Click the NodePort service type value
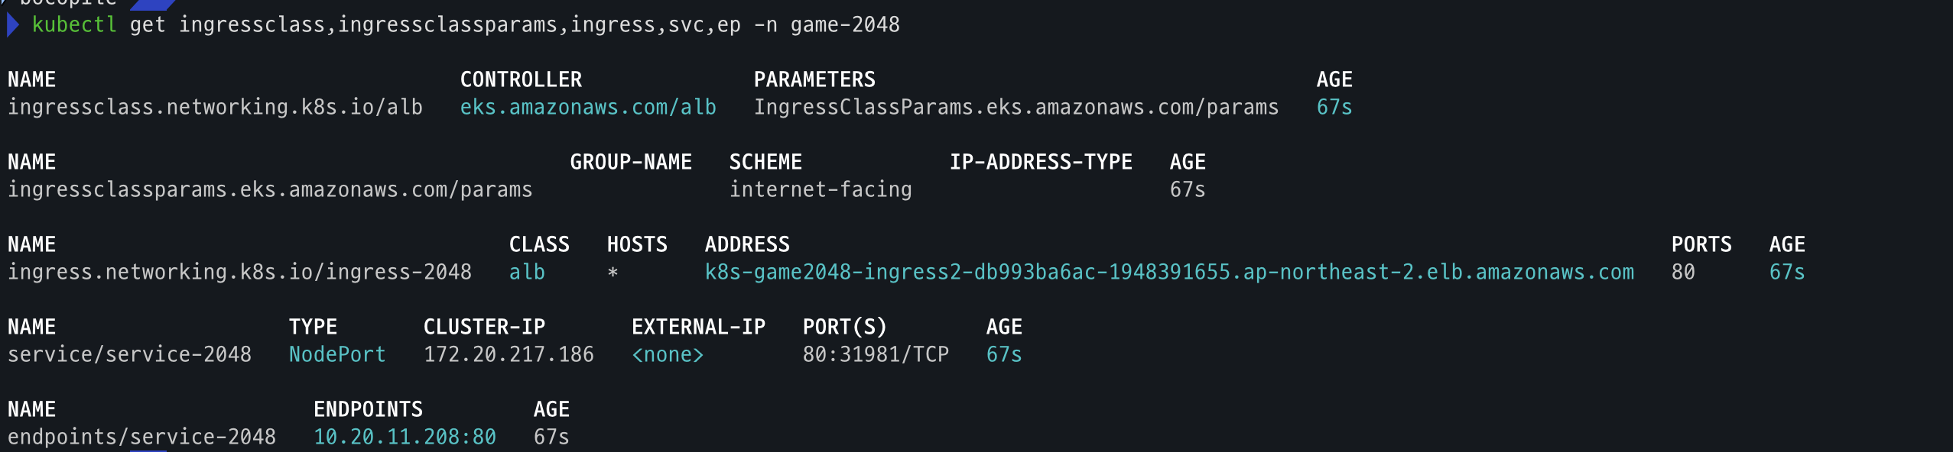 pos(337,355)
